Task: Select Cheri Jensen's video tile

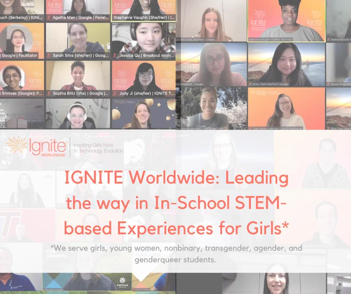Action: click(x=286, y=108)
